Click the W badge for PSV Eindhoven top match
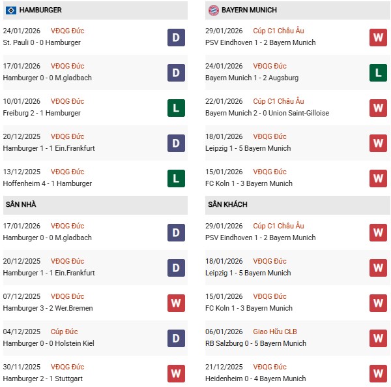Image resolution: width=391 pixels, height=387 pixels. pyautogui.click(x=378, y=37)
